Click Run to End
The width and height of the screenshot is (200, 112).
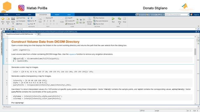tap(98, 24)
